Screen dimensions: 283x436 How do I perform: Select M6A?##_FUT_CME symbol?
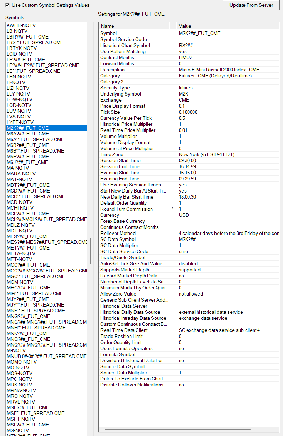pyautogui.click(x=27, y=134)
